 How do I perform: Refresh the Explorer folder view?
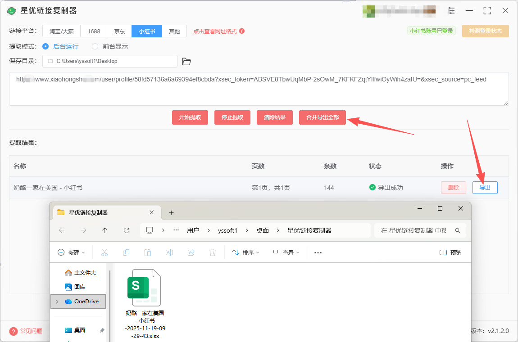tap(127, 230)
